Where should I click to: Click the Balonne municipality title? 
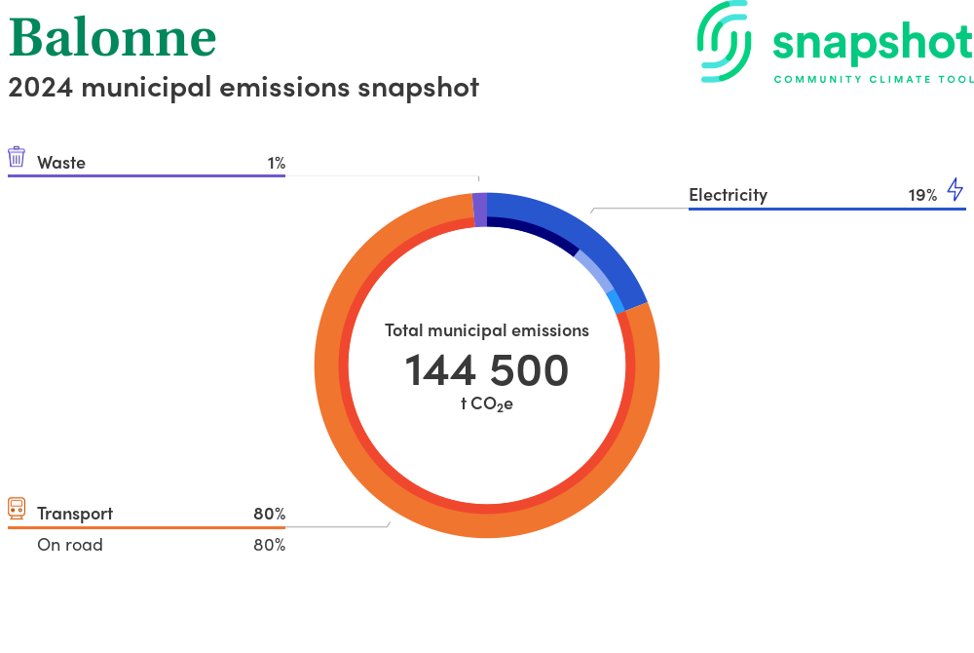(112, 39)
